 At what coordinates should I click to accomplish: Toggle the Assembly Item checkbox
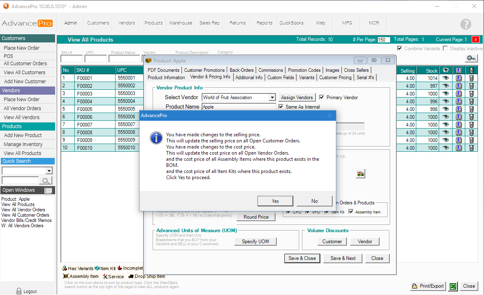pyautogui.click(x=351, y=212)
